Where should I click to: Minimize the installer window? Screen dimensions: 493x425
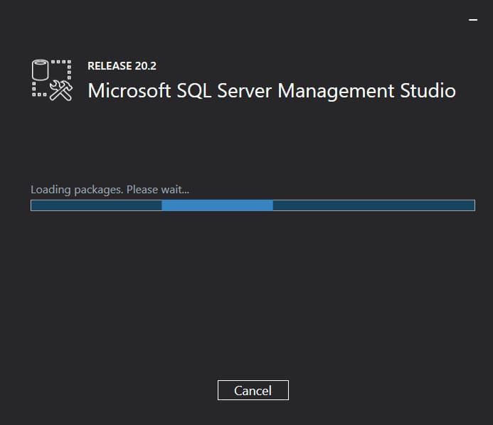473,20
